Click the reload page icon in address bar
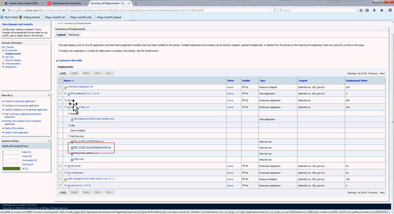The height and width of the screenshot is (214, 394). [x=275, y=10]
